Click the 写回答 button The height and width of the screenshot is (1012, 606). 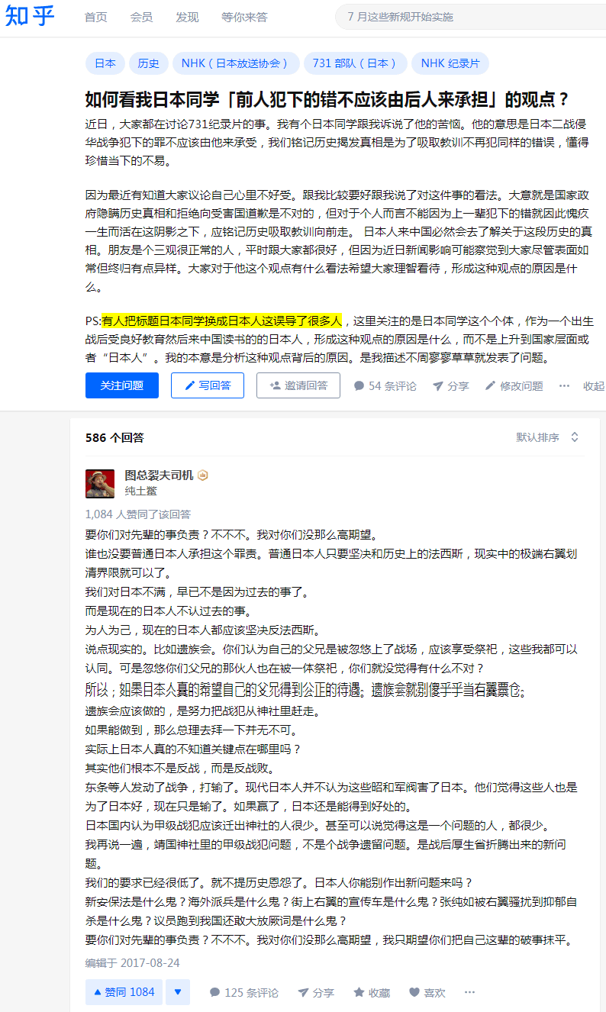(208, 385)
